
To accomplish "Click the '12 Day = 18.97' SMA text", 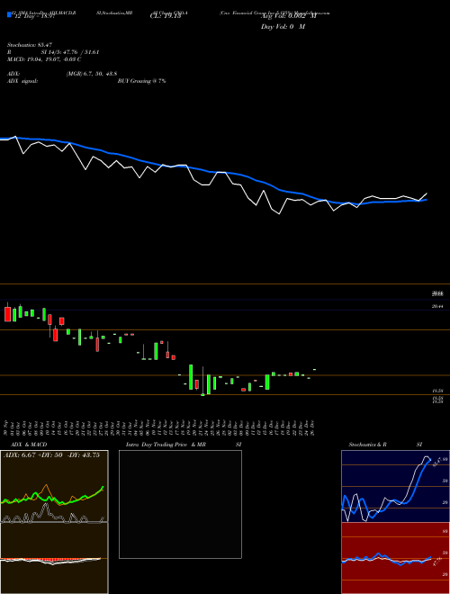I will point(33,17).
